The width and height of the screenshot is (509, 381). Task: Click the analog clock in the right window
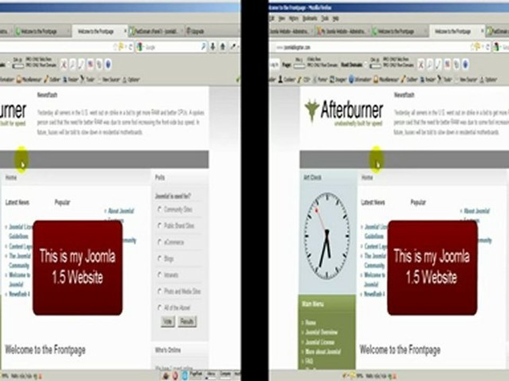tap(327, 236)
